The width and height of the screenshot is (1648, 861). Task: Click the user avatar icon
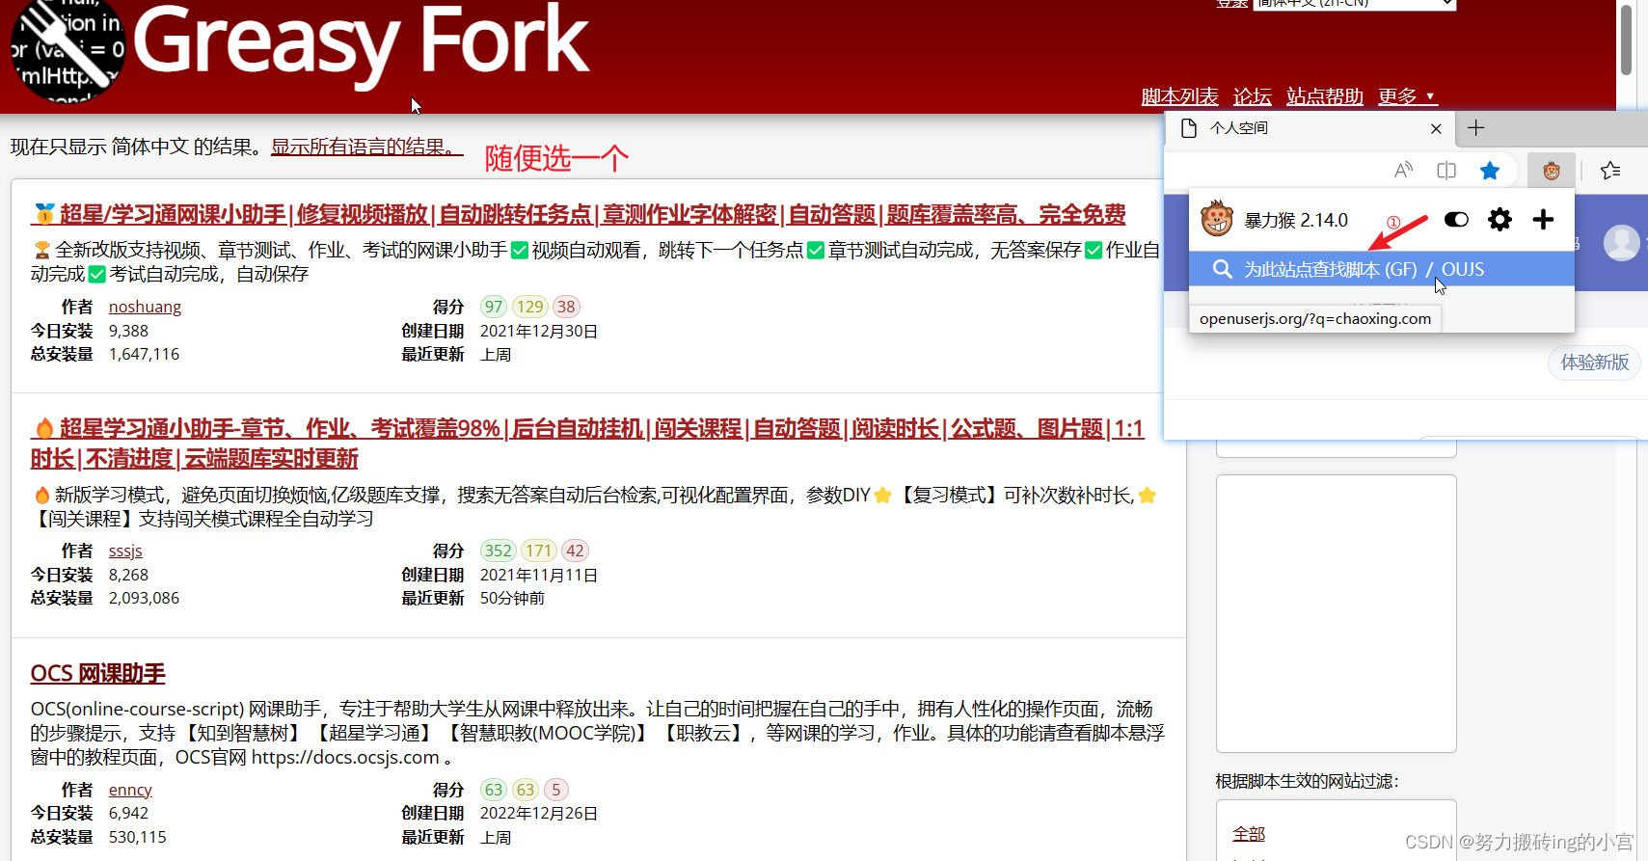1621,242
